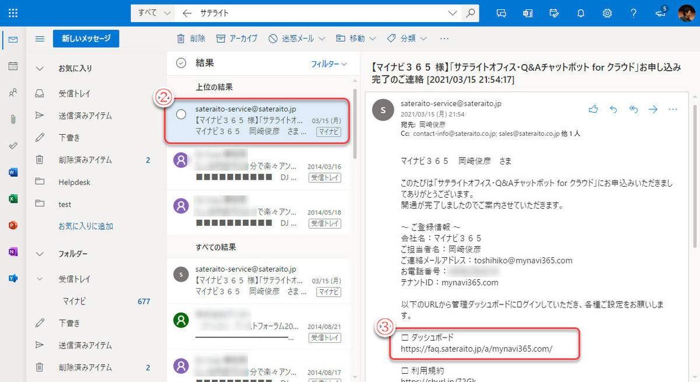Toggle the hamburger navigation pane button
Image resolution: width=700 pixels, height=382 pixels.
point(40,39)
